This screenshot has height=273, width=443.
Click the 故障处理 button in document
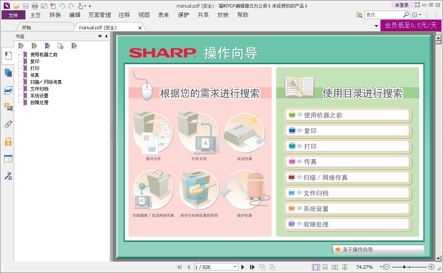click(x=347, y=224)
